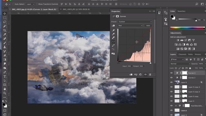Select the Curves 3 layer mask thumbnail
Image resolution: width=206 pixels, height=116 pixels.
pos(184,73)
